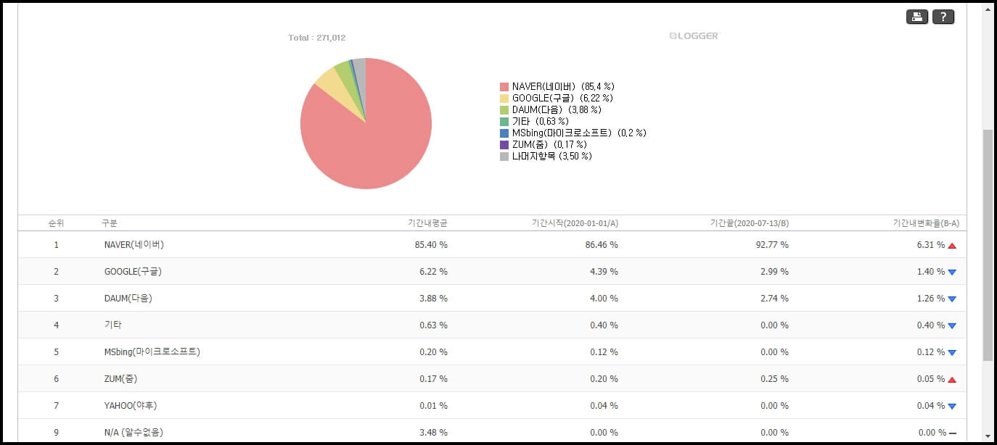The width and height of the screenshot is (997, 445).
Task: Select 기타 in the table rows
Action: tap(113, 325)
